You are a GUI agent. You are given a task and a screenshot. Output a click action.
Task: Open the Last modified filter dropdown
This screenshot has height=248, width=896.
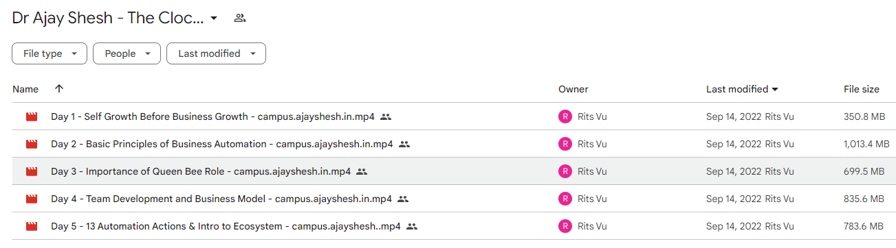[216, 53]
